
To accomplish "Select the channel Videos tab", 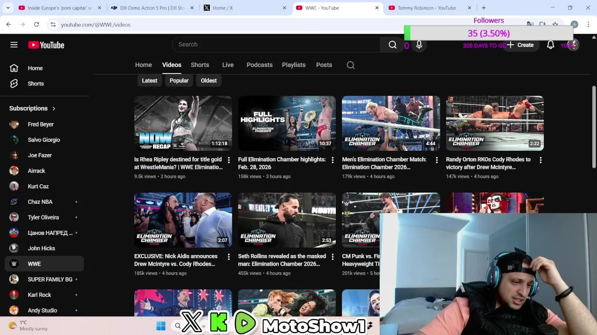I will click(x=172, y=65).
